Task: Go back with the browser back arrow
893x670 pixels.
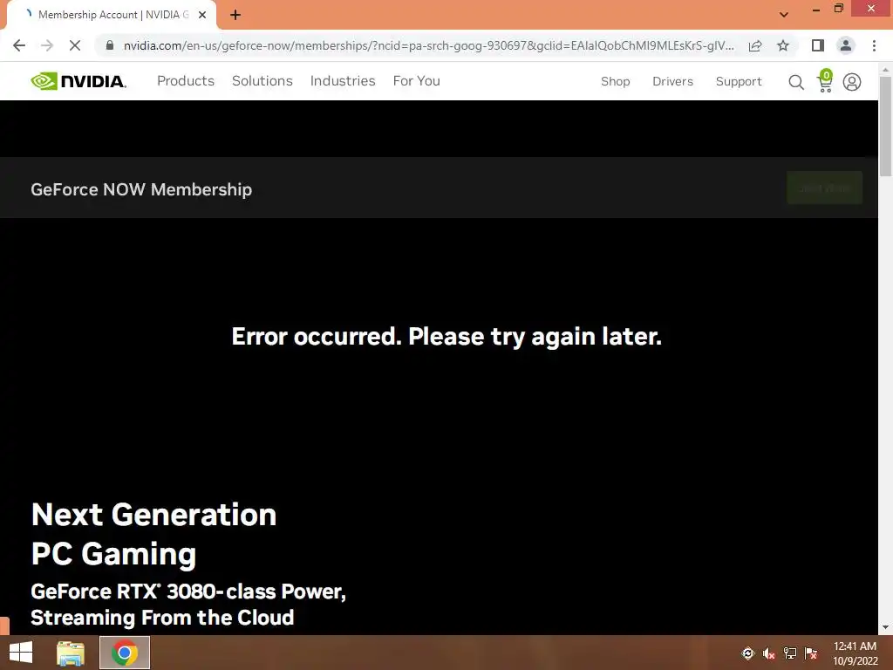Action: pos(19,45)
